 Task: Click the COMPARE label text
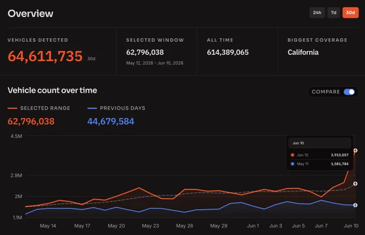click(326, 92)
